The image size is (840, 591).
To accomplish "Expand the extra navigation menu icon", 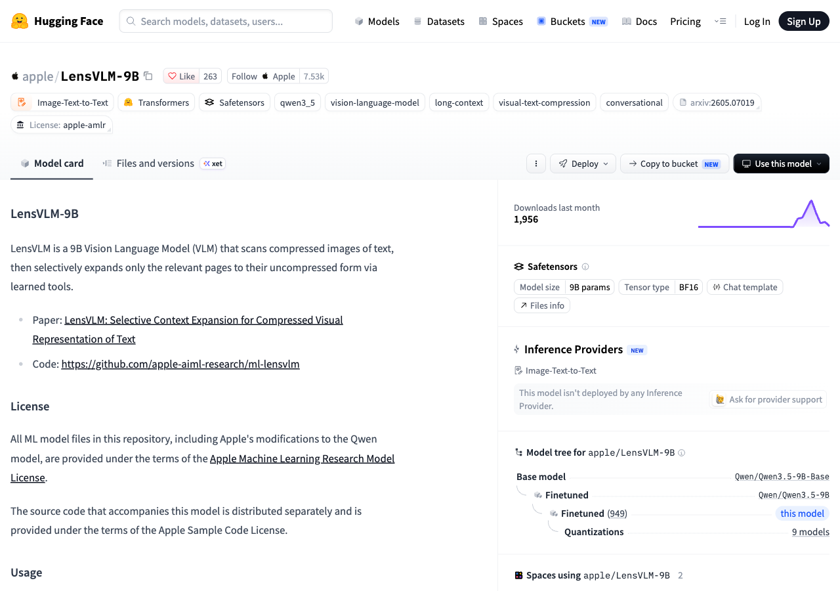I will [720, 21].
